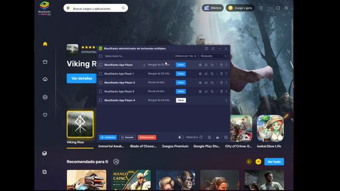Viewport: 340px width, 191px height.
Task: Click the crown icon in the sidebar
Action: pos(45,62)
